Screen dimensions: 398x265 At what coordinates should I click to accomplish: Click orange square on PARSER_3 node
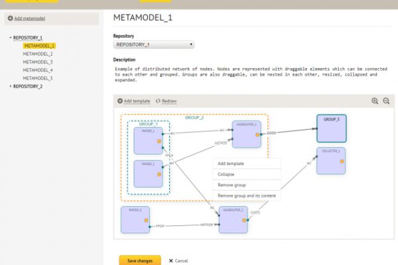tap(146, 221)
